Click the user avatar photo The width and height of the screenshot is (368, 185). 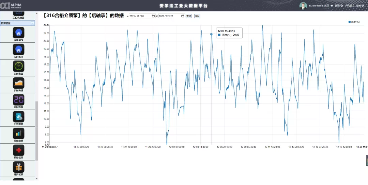[303, 6]
